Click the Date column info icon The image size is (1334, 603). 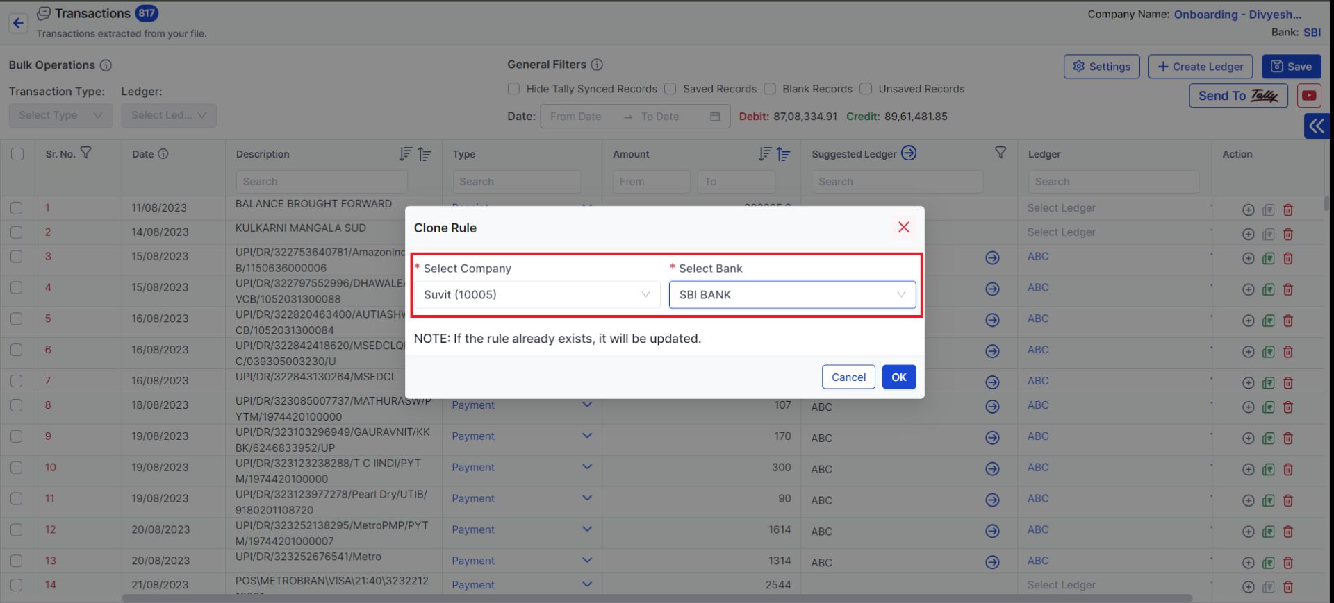click(163, 154)
